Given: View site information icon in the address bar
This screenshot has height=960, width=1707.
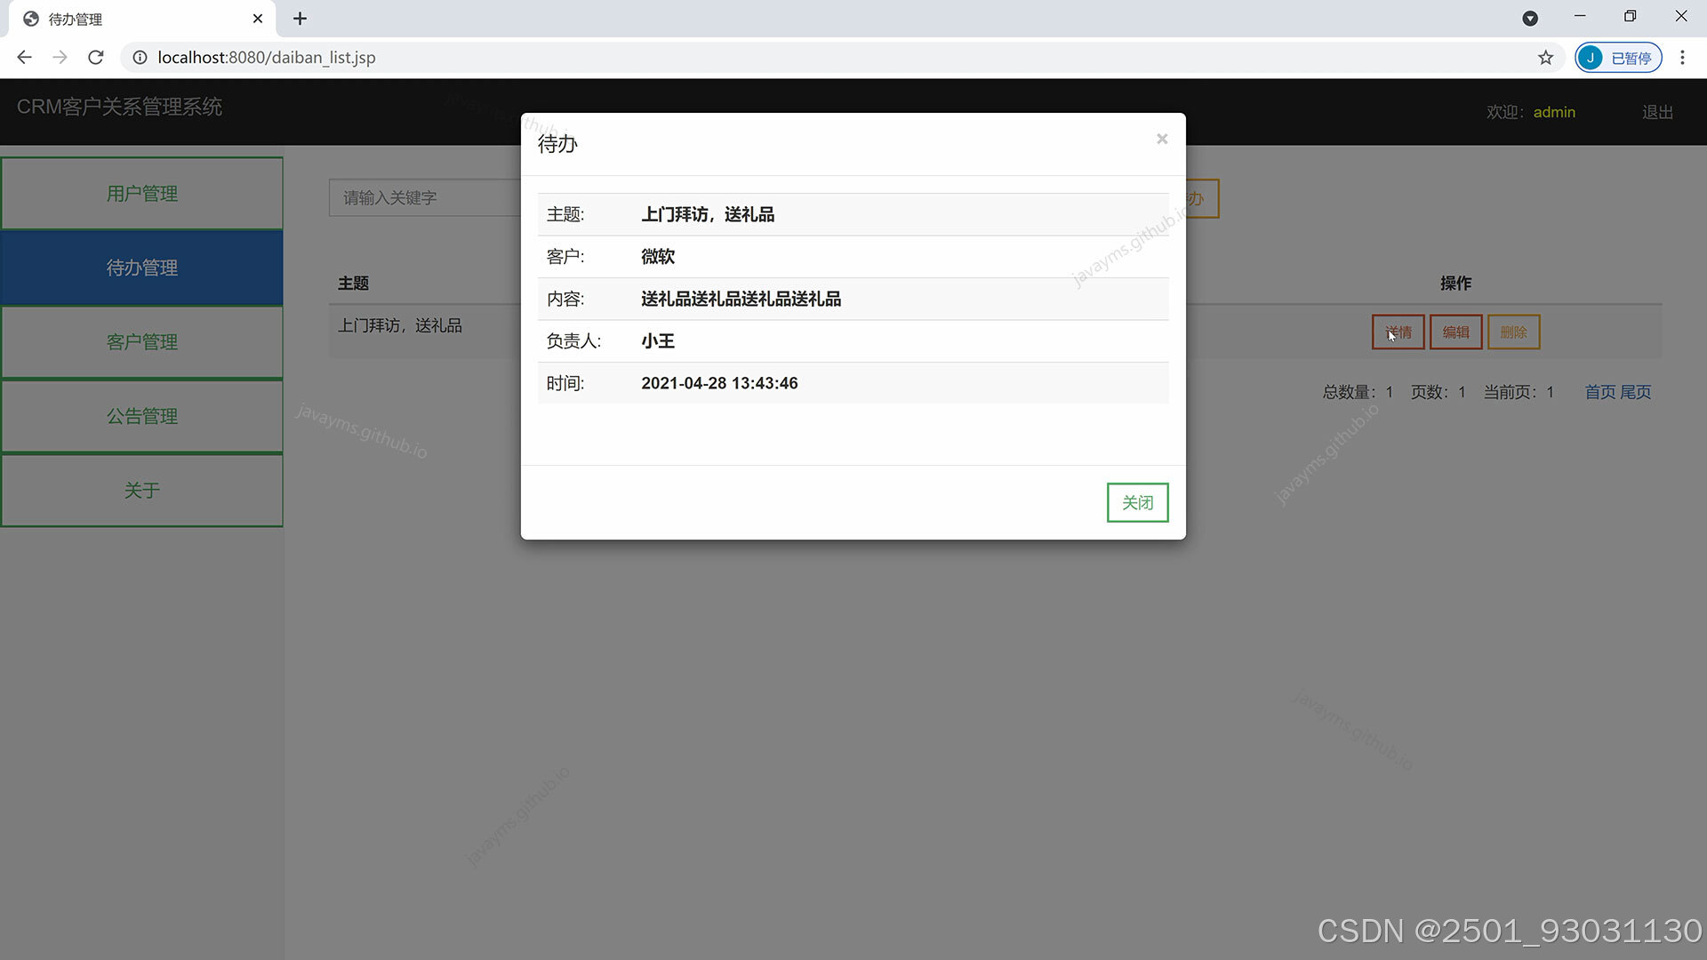Looking at the screenshot, I should [x=140, y=57].
